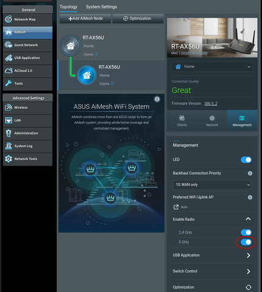
Task: Click the RT-AX56U router photo
Action: [212, 38]
